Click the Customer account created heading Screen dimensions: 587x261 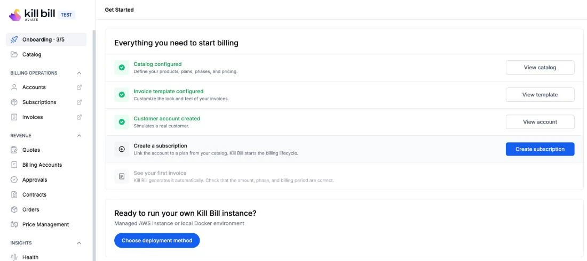click(167, 119)
